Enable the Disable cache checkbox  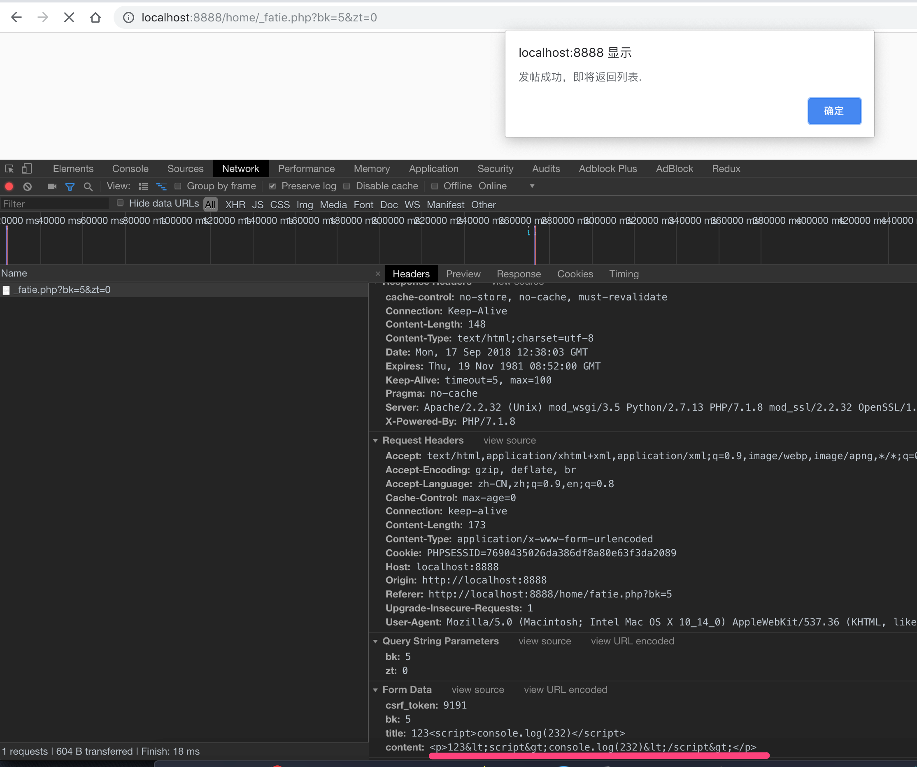[x=347, y=186]
